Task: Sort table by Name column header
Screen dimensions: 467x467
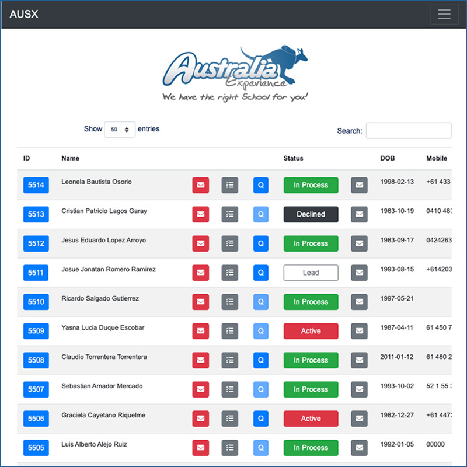Action: (71, 158)
